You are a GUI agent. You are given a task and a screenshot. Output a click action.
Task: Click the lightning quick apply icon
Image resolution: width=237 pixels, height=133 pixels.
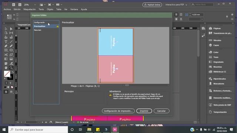[x=227, y=17]
